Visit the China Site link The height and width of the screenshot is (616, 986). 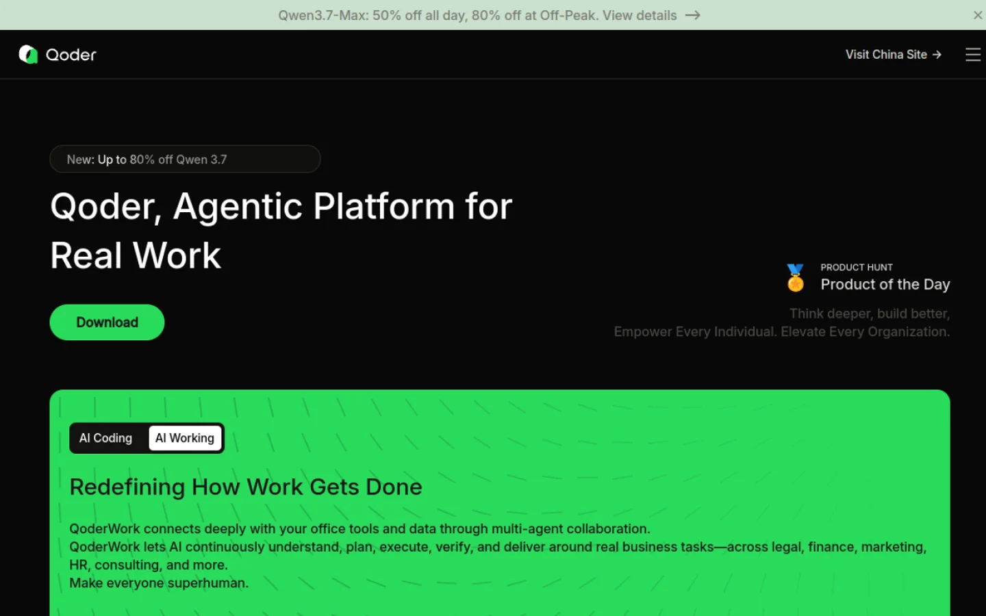(x=894, y=55)
